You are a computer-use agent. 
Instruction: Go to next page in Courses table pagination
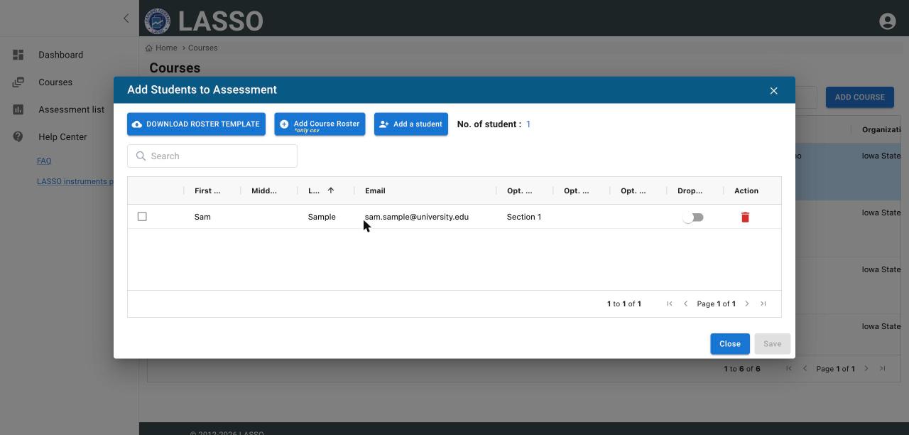pos(866,368)
